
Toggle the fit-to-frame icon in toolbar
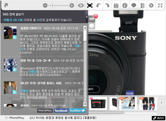click(90, 5)
